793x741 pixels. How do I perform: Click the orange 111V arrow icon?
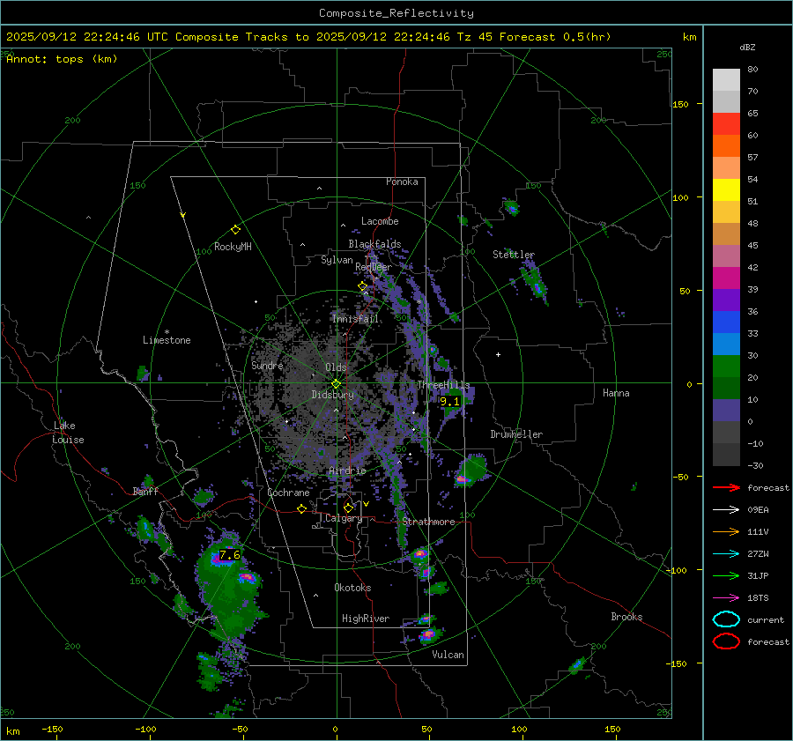(726, 531)
